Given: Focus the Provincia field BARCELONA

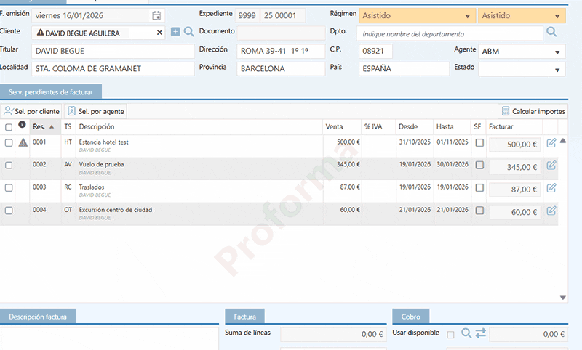Looking at the screenshot, I should [281, 69].
